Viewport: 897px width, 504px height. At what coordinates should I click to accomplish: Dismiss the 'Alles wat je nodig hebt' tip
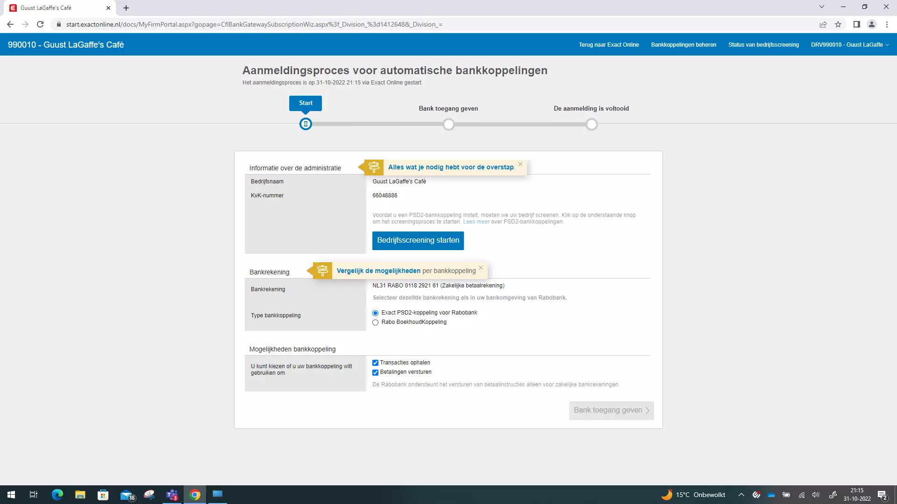[x=520, y=164]
